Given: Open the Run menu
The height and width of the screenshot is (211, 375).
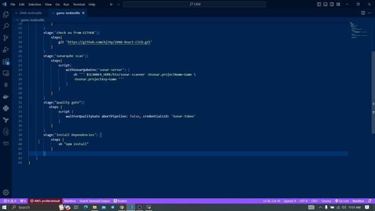Looking at the screenshot, I should (x=66, y=4).
